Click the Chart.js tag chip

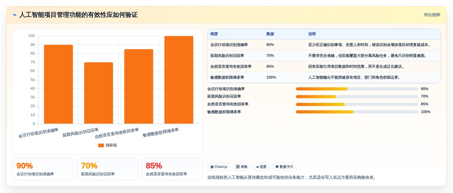point(219,167)
